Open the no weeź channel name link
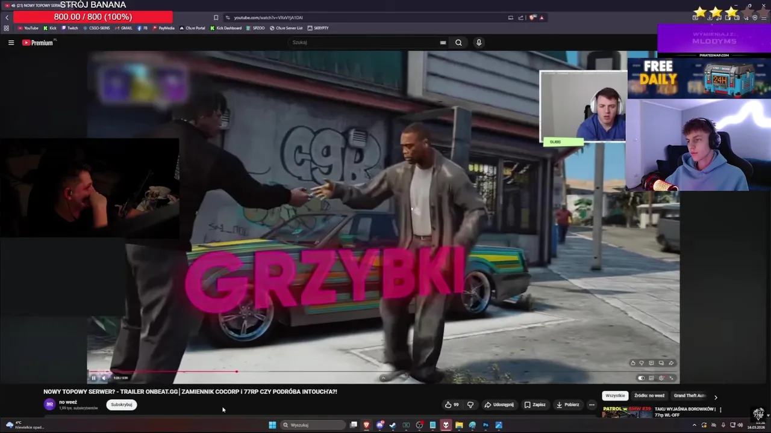This screenshot has width=771, height=433. tap(68, 402)
